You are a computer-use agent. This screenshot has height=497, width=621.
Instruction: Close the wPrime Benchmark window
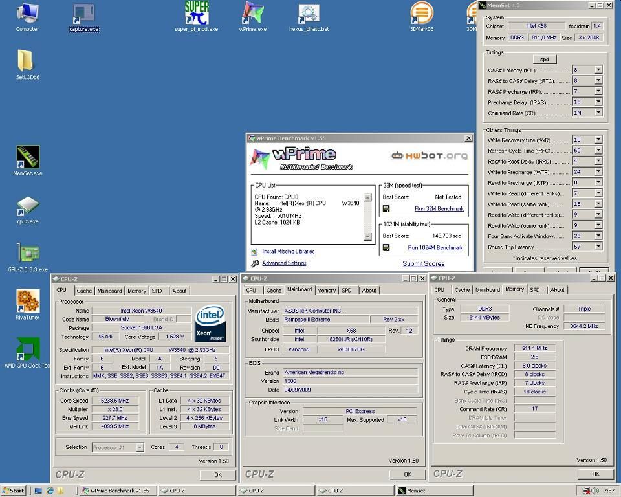[x=468, y=138]
